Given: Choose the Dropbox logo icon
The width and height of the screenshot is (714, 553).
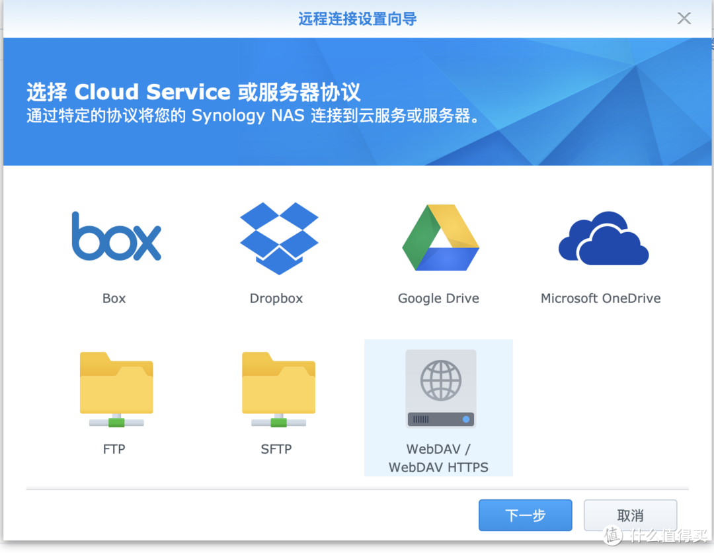Looking at the screenshot, I should (279, 238).
